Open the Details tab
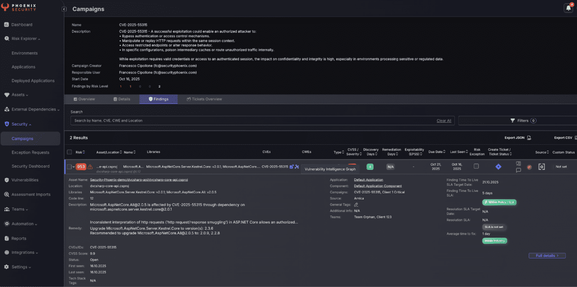Screen dimensions: 577x287 pos(122,99)
